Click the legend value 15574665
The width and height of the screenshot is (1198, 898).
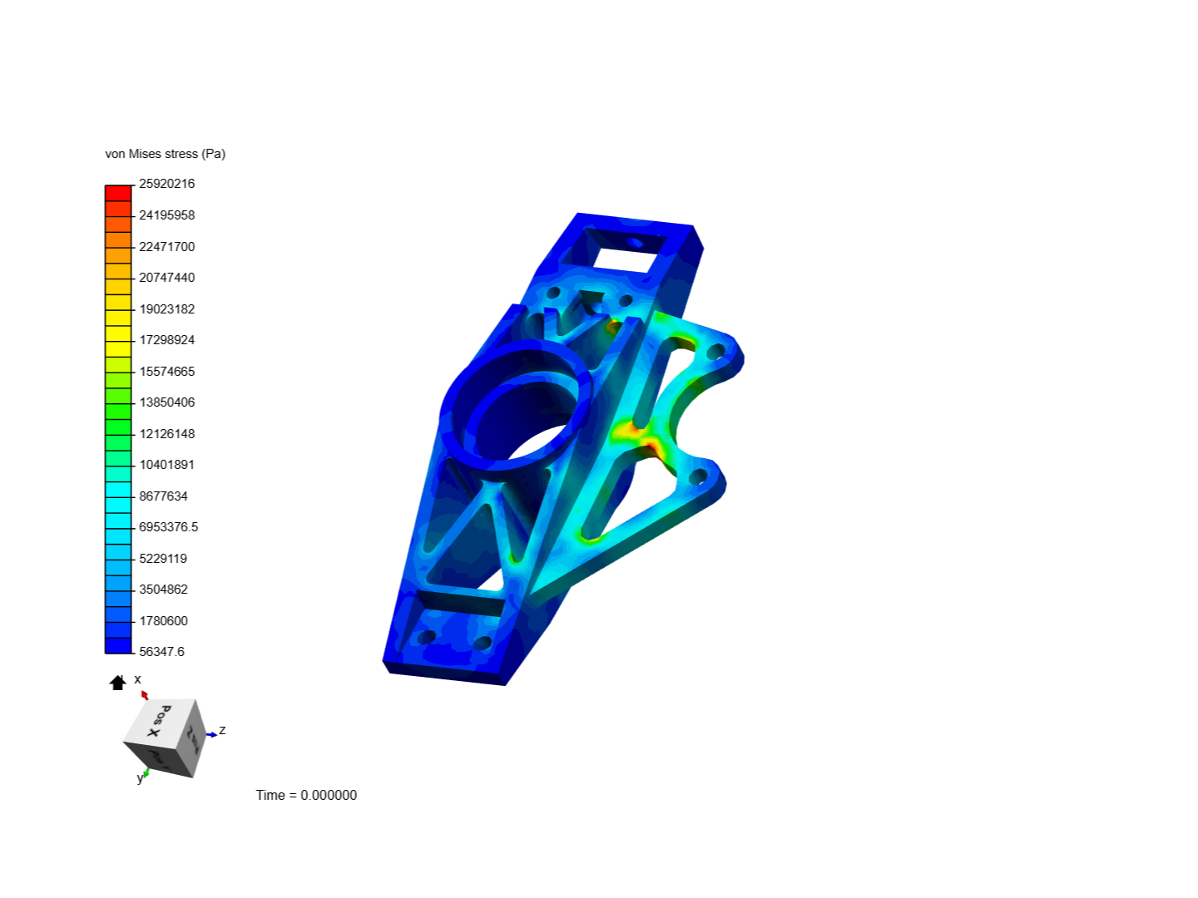click(167, 371)
